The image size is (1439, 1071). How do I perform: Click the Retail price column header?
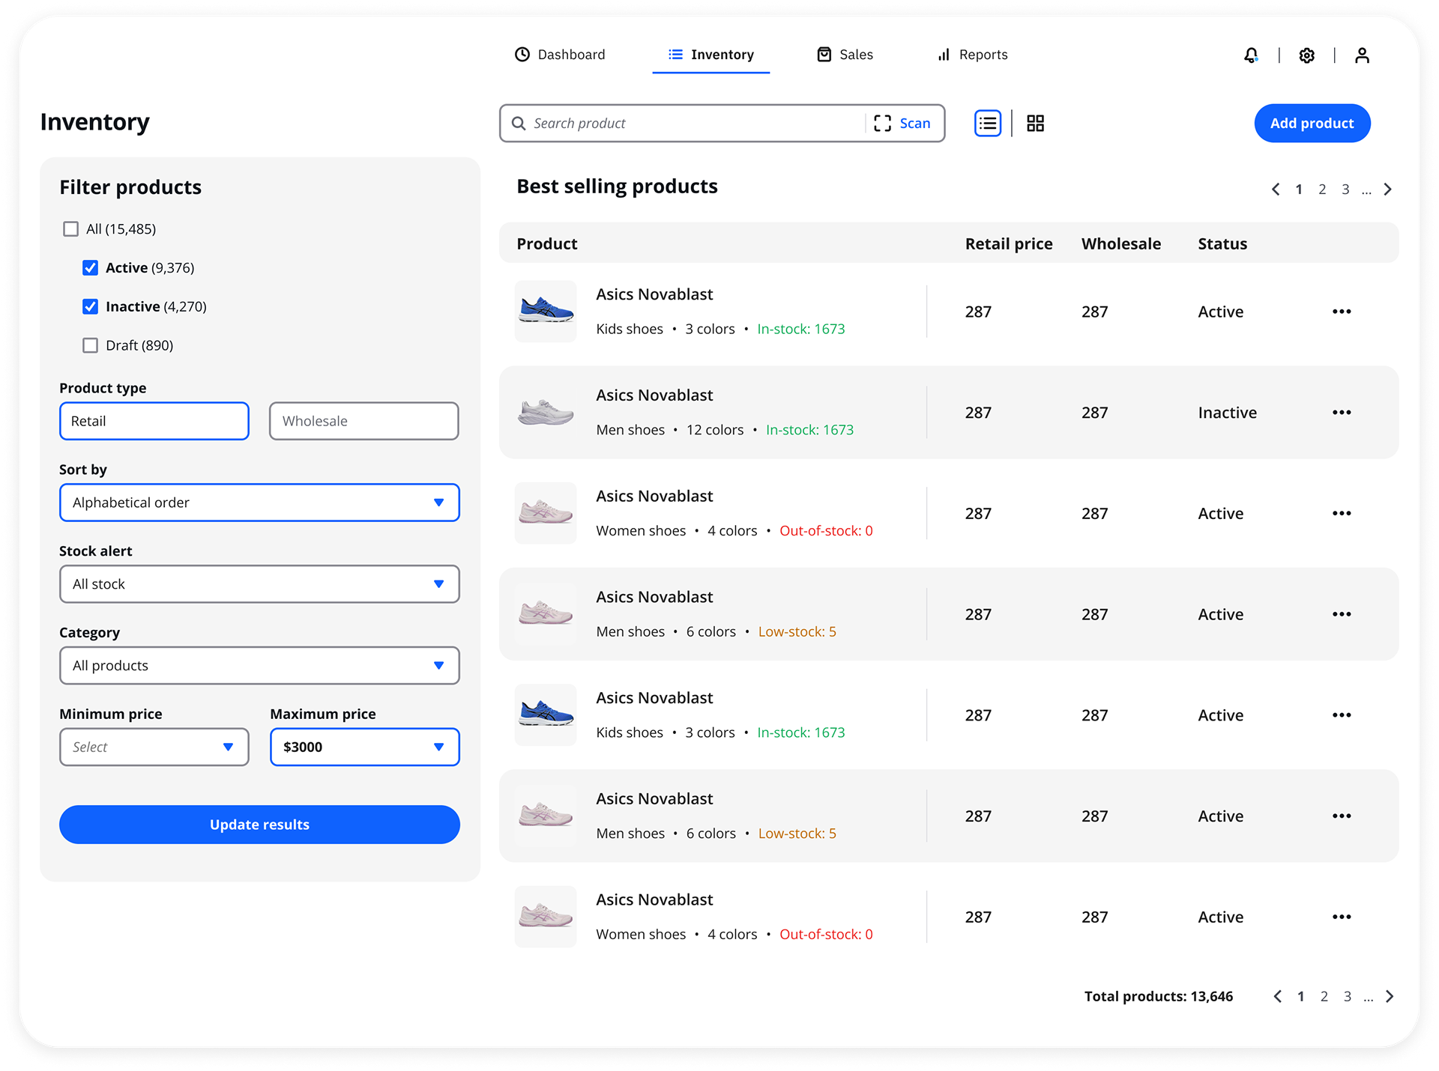tap(1009, 243)
